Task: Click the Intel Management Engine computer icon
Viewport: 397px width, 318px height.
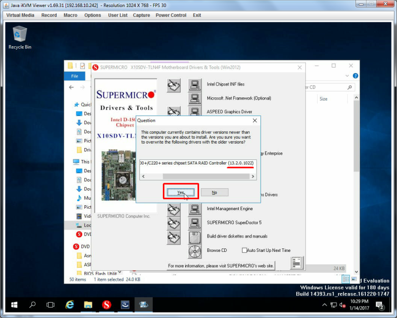Action: pos(195,210)
